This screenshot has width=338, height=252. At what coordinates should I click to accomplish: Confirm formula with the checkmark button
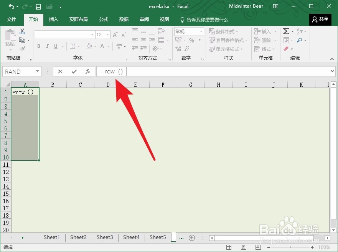coord(74,72)
